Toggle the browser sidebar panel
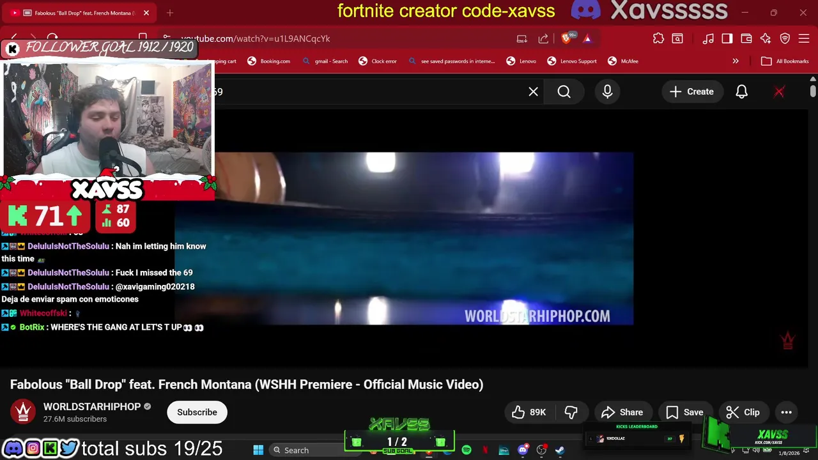This screenshot has width=818, height=460. pyautogui.click(x=727, y=38)
